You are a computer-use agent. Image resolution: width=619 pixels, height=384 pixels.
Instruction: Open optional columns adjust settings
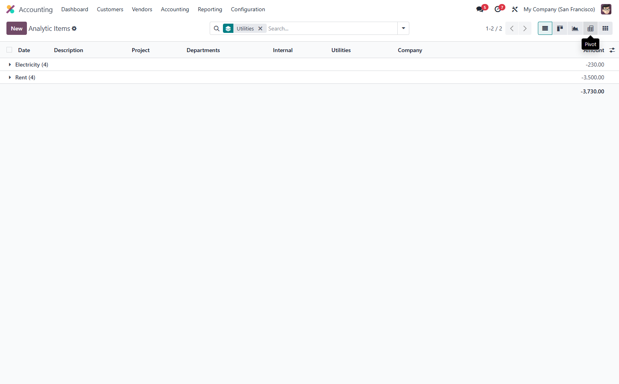point(612,50)
